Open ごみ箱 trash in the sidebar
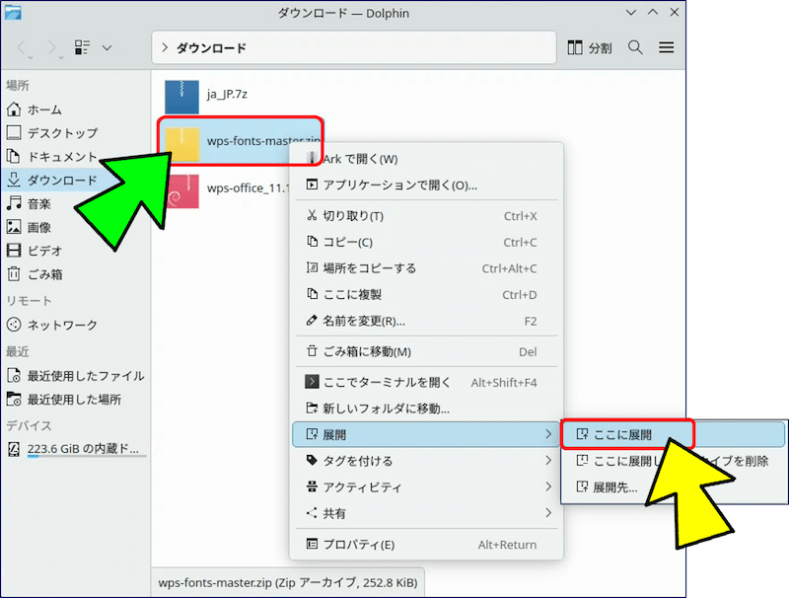Screen dimensions: 789x598 [44, 274]
